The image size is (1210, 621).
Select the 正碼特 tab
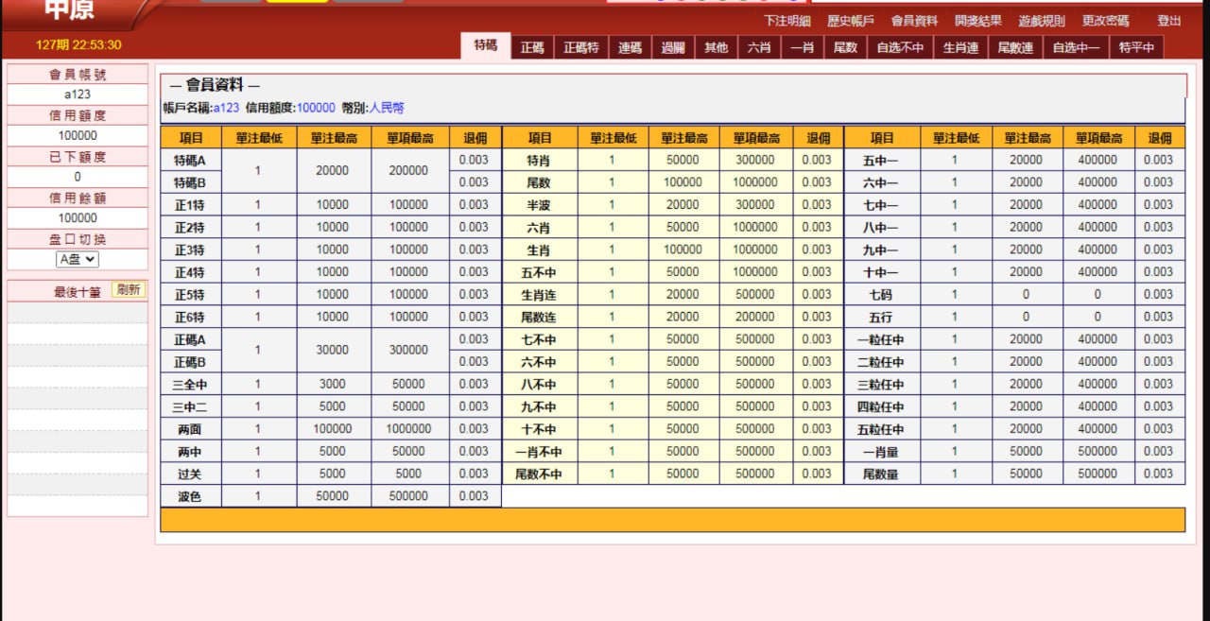coord(581,47)
